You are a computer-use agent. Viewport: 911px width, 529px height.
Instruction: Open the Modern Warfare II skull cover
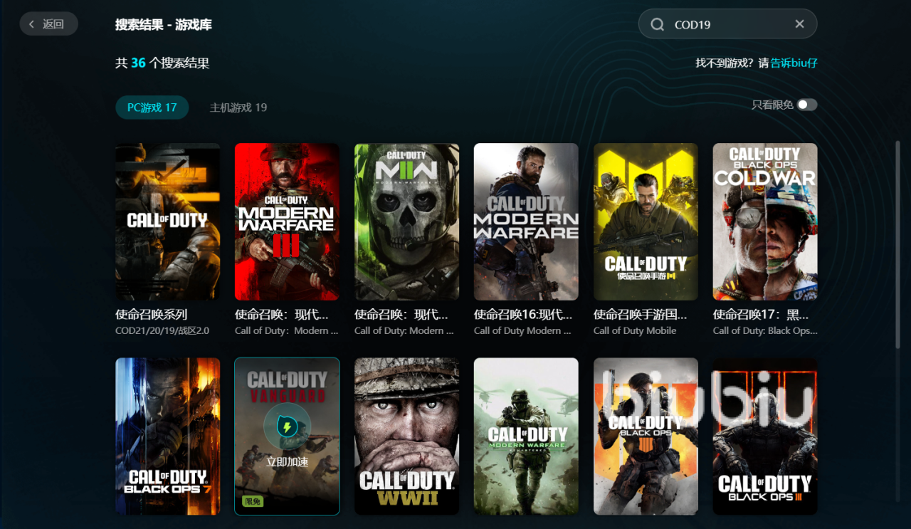point(406,221)
